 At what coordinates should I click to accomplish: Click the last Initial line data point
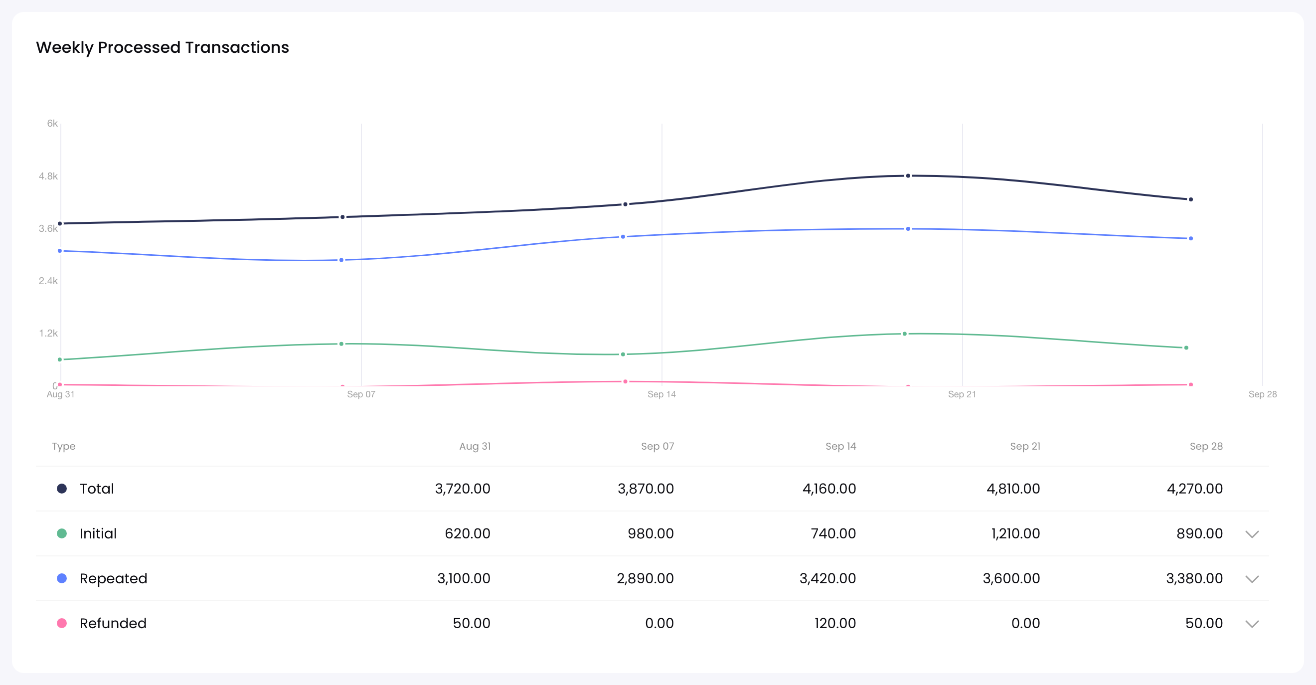pos(1186,348)
